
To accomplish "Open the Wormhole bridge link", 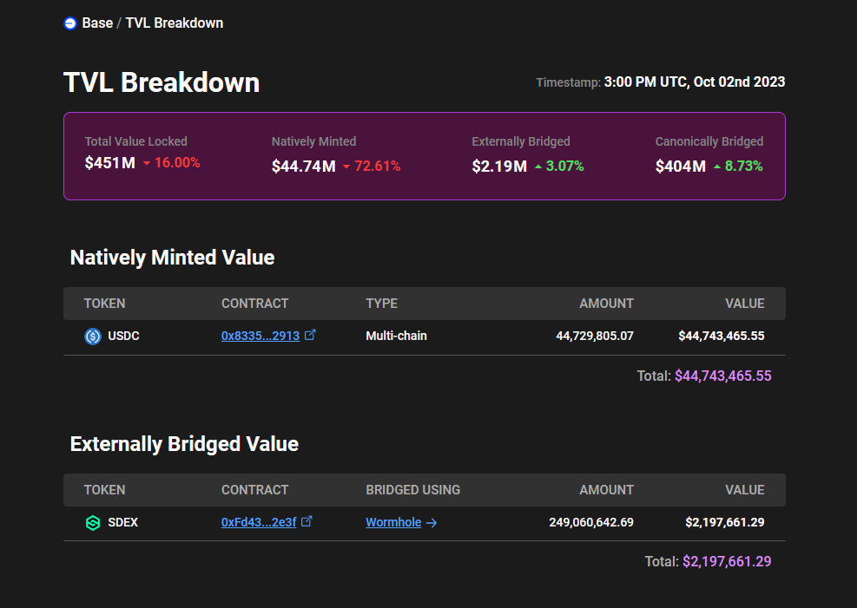I will (x=393, y=522).
